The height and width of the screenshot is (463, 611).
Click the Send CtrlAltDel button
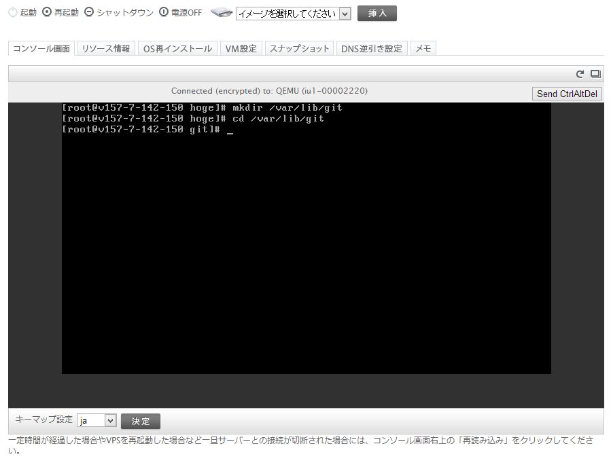point(567,94)
